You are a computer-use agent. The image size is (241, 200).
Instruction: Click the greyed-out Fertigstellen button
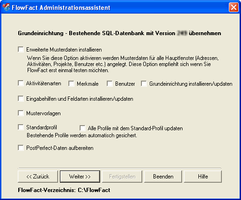122,177
